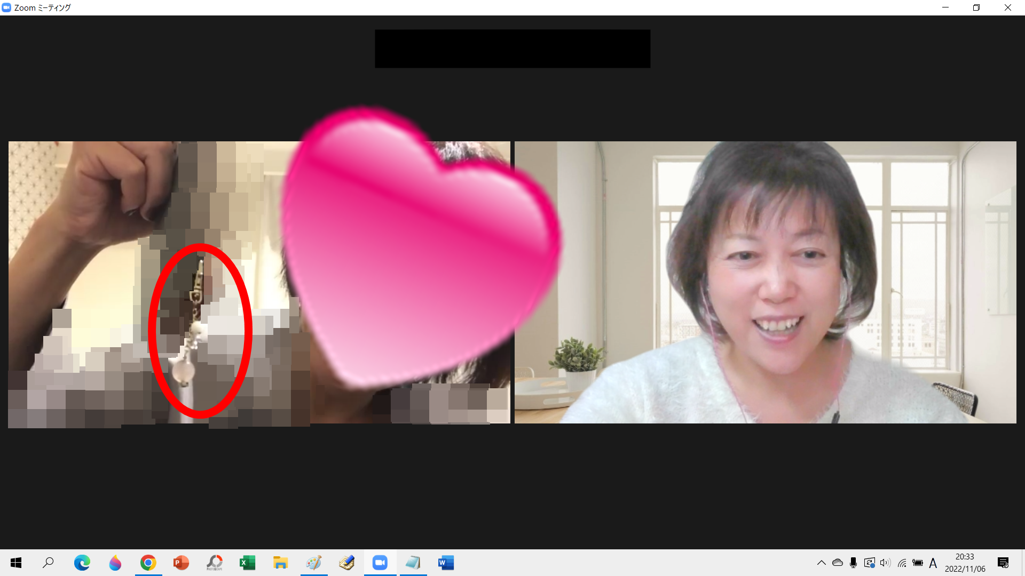Open the Wi-Fi network flyout
Viewport: 1025px width, 576px height.
(x=902, y=563)
